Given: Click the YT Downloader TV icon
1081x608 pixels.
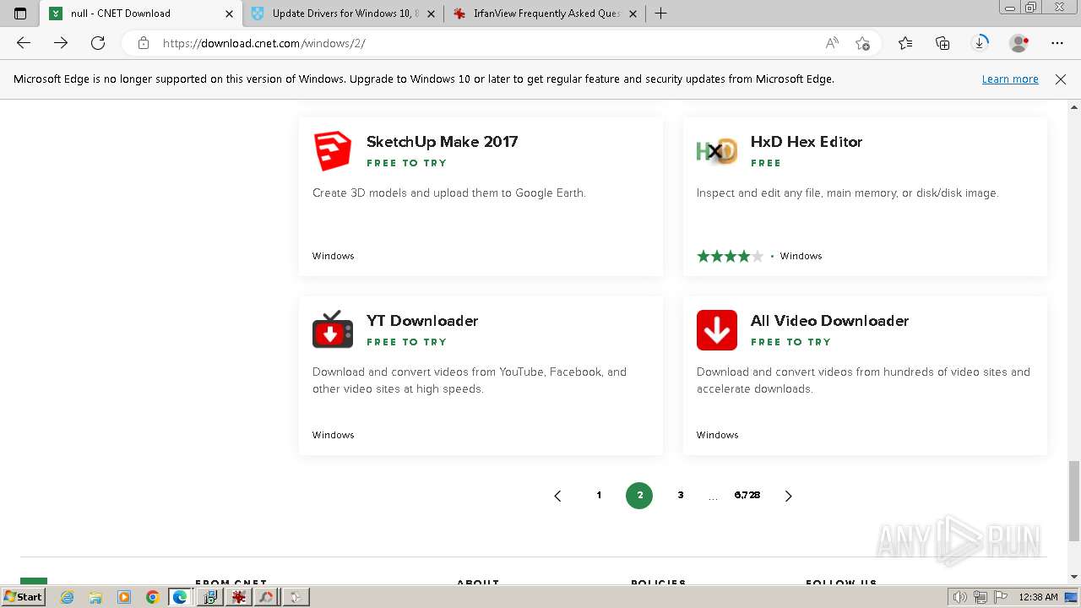Looking at the screenshot, I should click(333, 329).
